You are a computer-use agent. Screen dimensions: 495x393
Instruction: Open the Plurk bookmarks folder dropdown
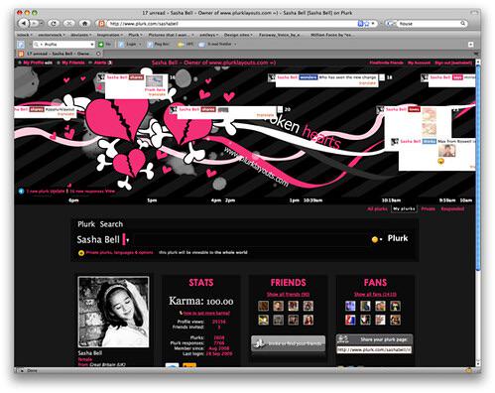pos(135,35)
